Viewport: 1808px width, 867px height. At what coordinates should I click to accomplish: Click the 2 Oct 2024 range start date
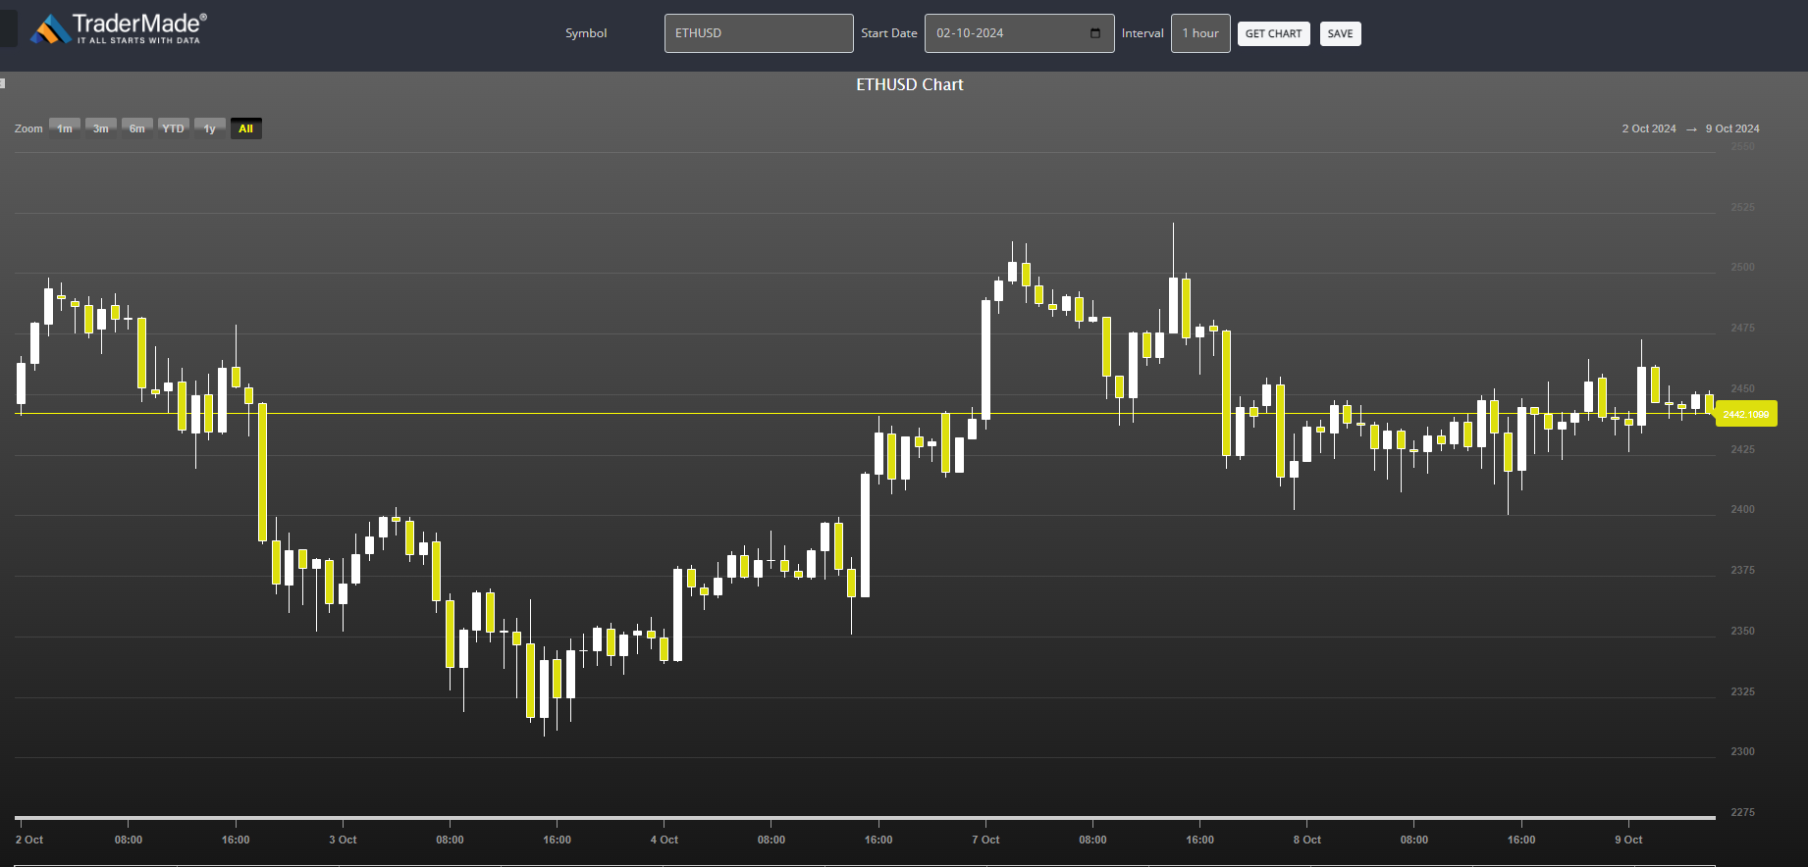tap(1649, 128)
